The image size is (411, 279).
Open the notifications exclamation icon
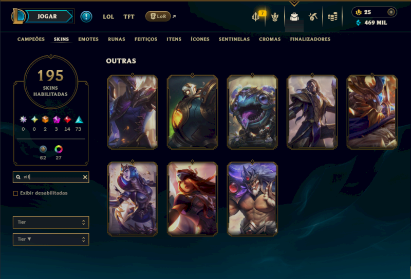[86, 17]
